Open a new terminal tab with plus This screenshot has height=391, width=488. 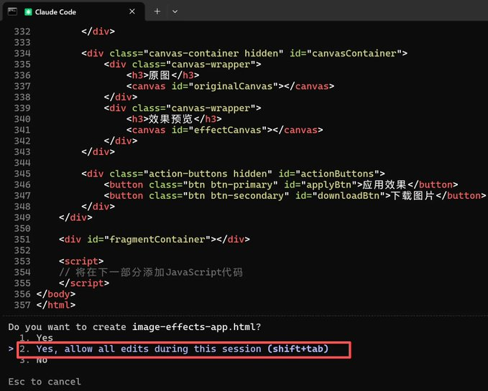pos(157,12)
